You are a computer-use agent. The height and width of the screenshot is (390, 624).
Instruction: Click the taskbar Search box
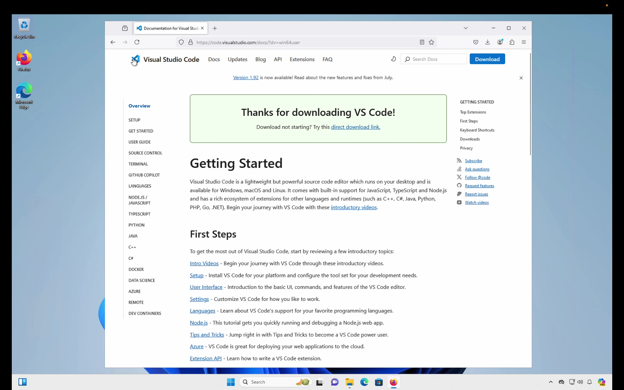click(276, 382)
